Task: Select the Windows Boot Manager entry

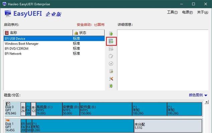Action: (54, 44)
